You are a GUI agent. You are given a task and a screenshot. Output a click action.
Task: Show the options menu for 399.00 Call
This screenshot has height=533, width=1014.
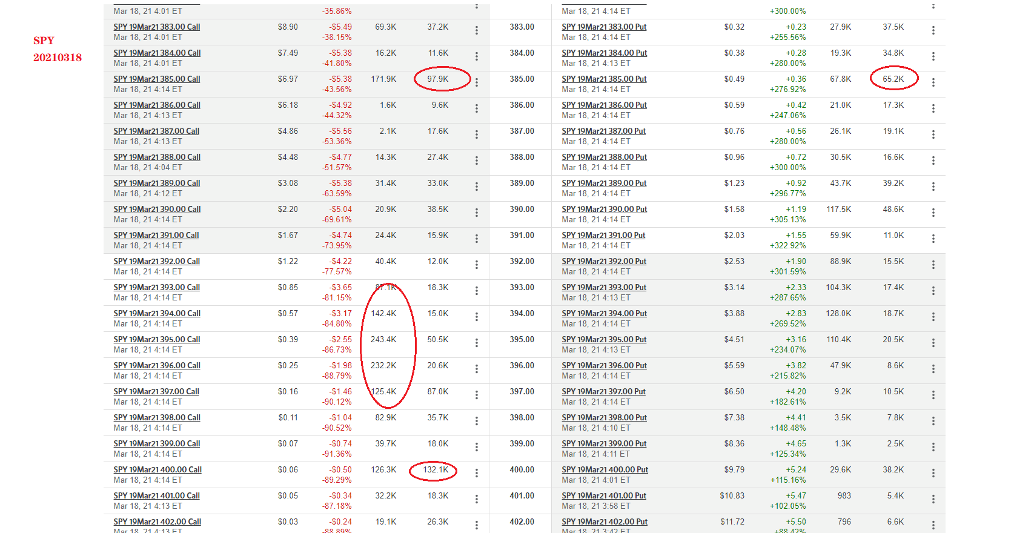coord(477,447)
